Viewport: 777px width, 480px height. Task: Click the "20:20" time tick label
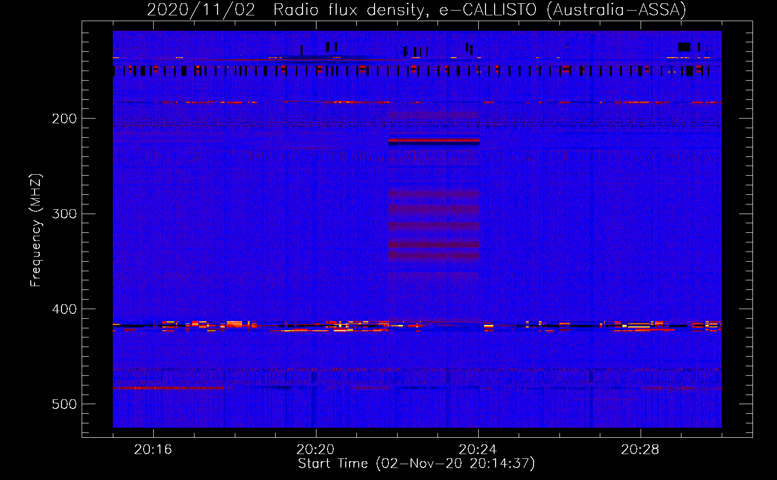315,450
